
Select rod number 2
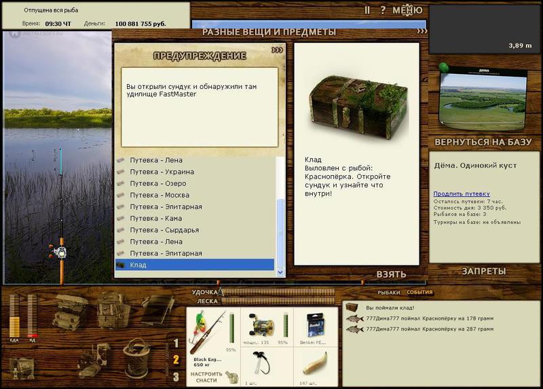[176, 360]
